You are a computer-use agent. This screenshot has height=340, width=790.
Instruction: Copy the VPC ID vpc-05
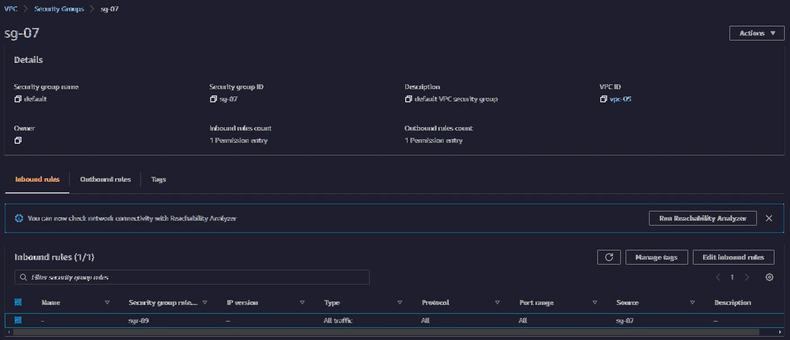[x=604, y=99]
